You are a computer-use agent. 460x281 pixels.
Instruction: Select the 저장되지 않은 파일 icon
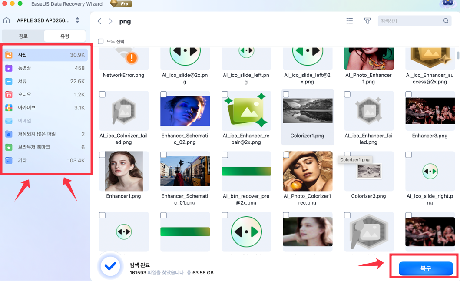pos(9,134)
